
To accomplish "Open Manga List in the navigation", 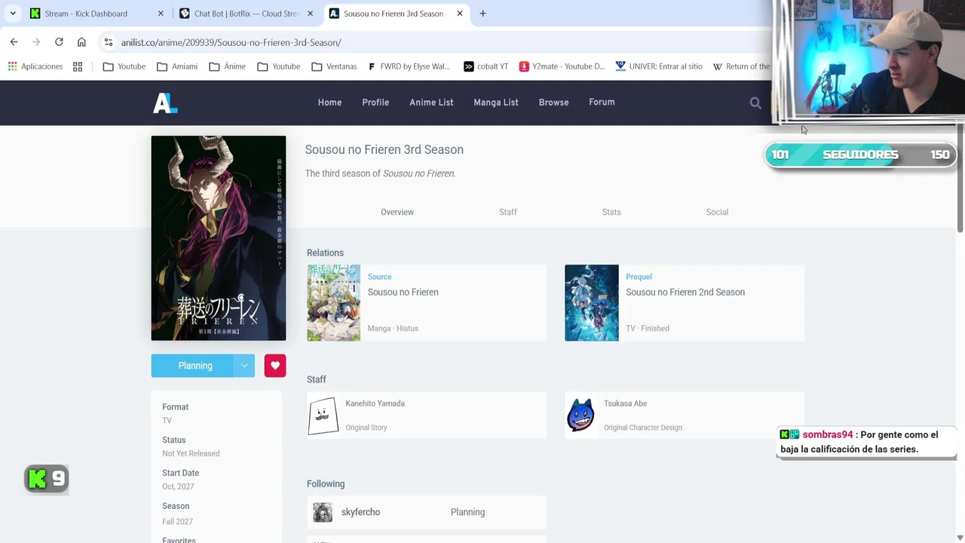I will click(496, 103).
